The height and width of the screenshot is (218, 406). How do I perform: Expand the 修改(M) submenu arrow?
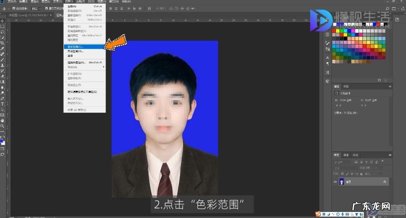coord(104,67)
